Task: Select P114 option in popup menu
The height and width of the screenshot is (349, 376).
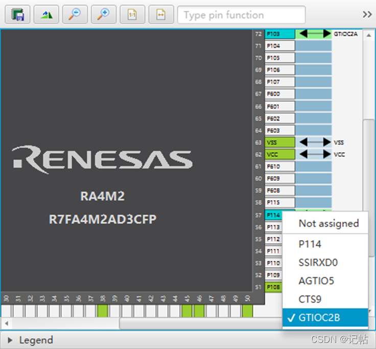Action: pyautogui.click(x=325, y=244)
